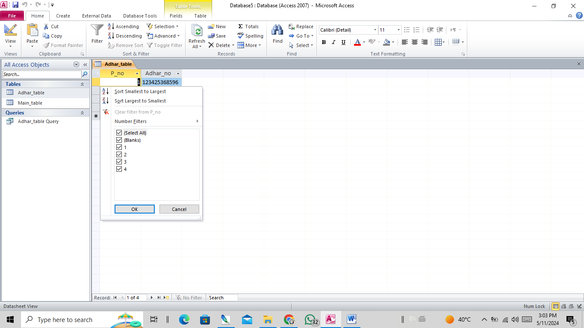Apply Underline formatting
The width and height of the screenshot is (584, 328).
point(343,42)
